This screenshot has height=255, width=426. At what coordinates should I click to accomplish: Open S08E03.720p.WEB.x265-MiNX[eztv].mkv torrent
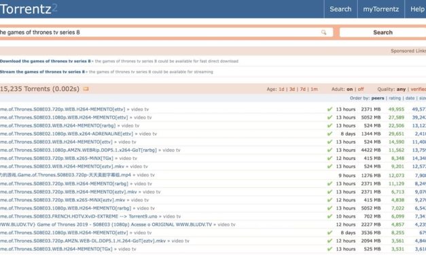tap(63, 200)
